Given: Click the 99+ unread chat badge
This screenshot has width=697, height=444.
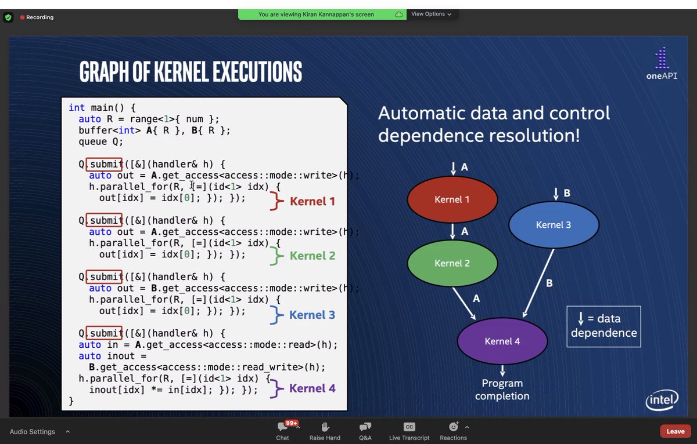Looking at the screenshot, I should pos(292,423).
